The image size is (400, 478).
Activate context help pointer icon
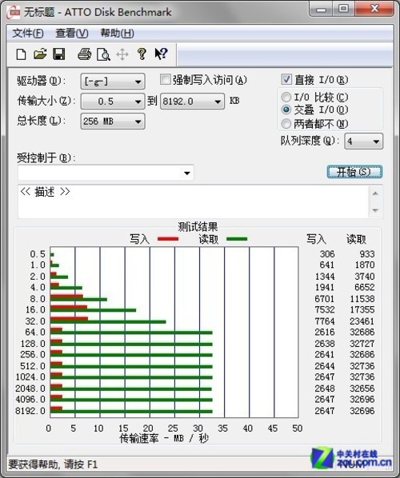point(161,54)
